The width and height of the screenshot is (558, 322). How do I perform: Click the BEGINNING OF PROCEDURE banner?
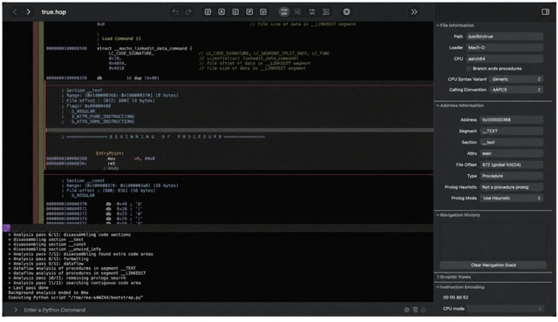click(166, 137)
